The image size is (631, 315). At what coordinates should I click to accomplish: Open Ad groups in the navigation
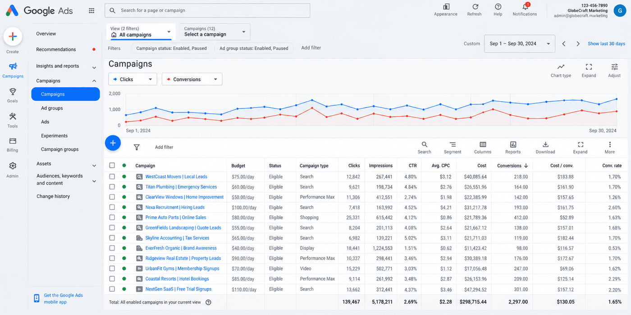[x=52, y=108]
